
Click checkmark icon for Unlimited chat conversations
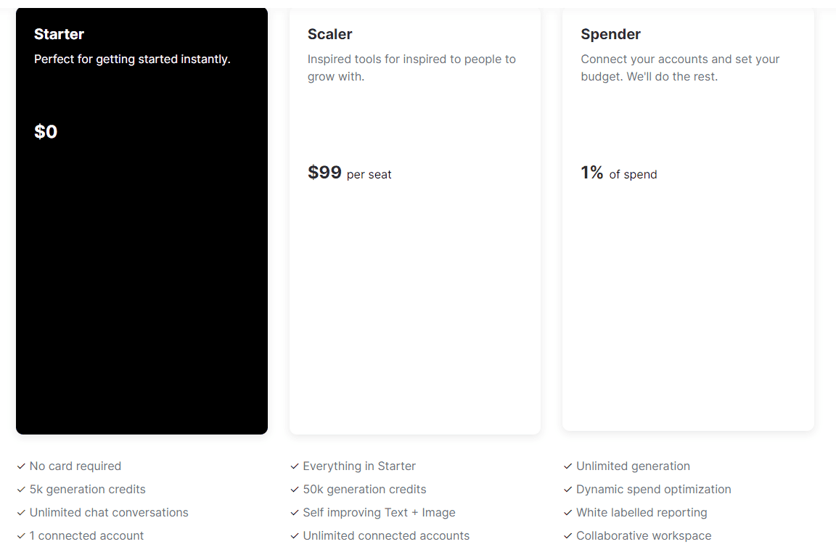21,513
